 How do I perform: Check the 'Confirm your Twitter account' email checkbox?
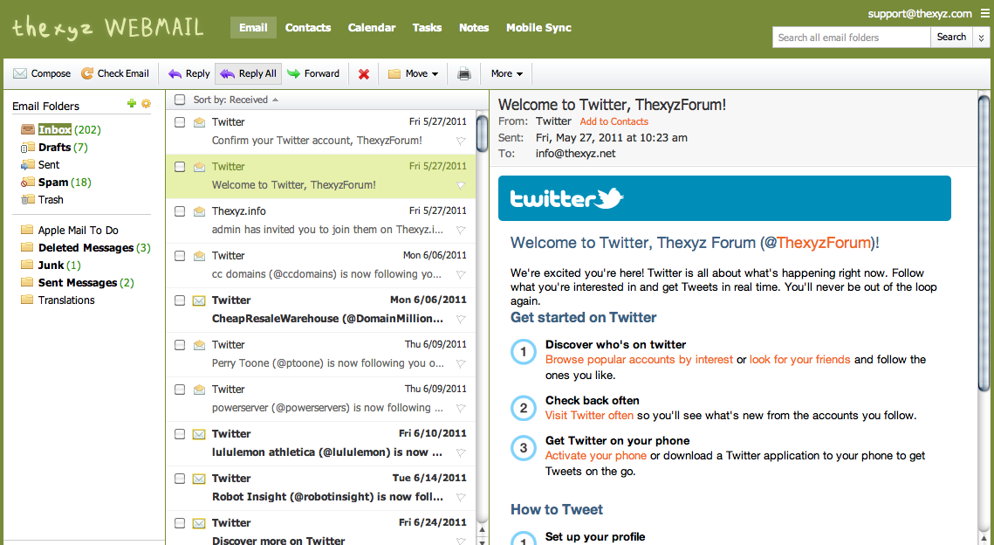click(180, 121)
